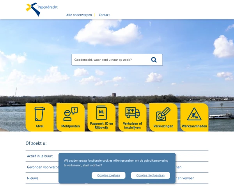Open the Alle onderwerpen menu
Screen dimensions: 234x187
[79, 15]
